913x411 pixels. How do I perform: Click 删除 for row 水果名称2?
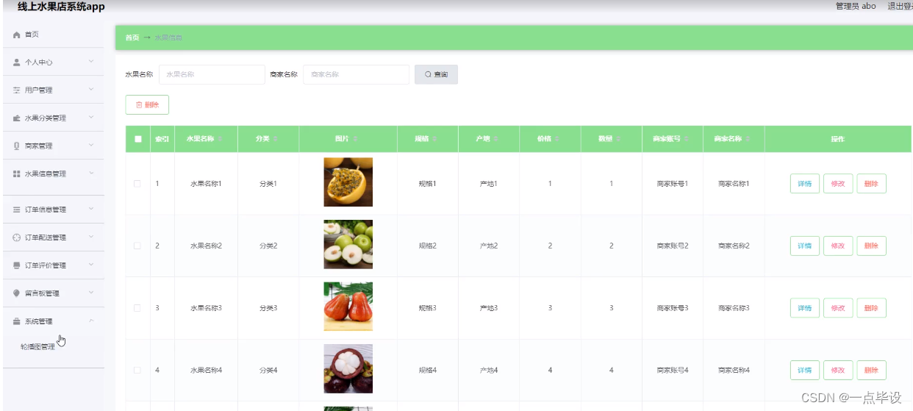(x=871, y=246)
